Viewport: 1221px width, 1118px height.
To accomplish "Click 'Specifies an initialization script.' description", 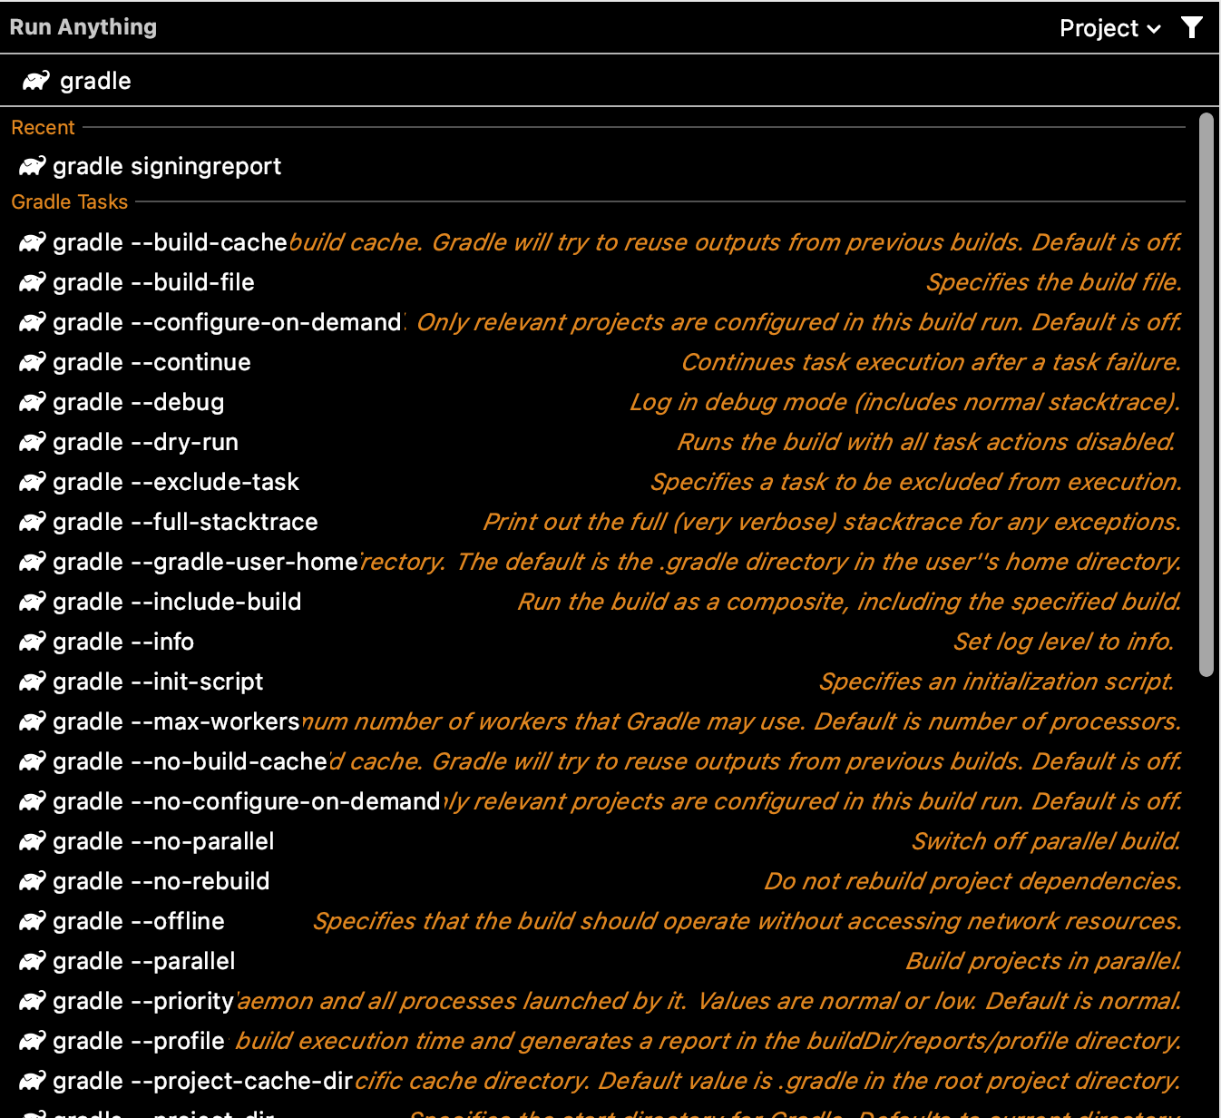I will (x=997, y=682).
